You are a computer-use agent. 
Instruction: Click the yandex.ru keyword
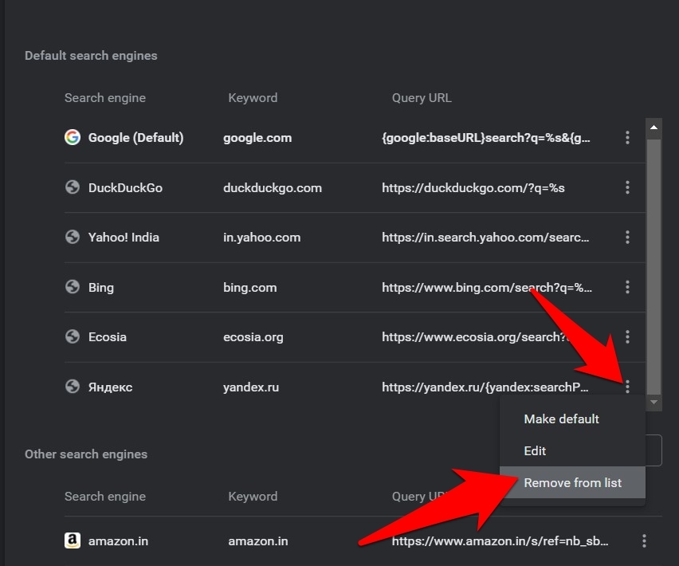click(251, 387)
